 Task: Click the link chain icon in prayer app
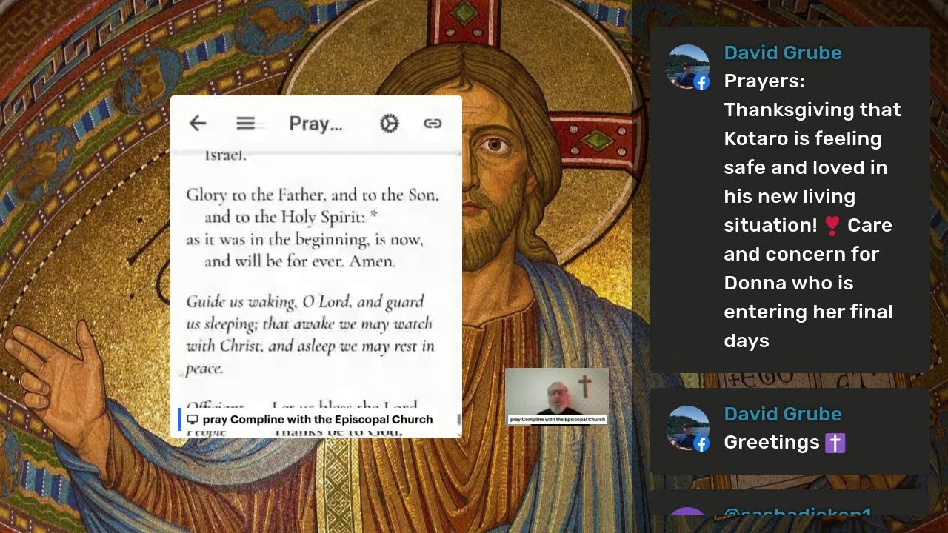point(433,124)
